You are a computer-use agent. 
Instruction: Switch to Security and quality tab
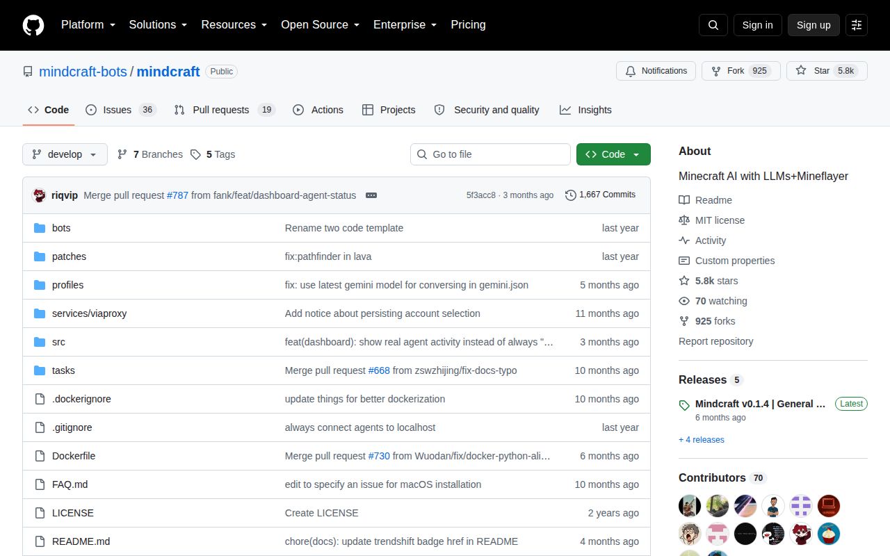pos(487,110)
